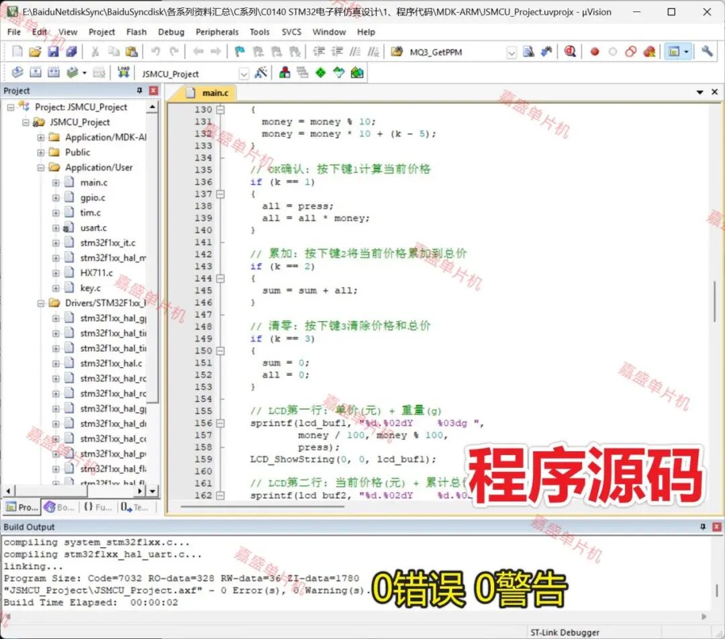The width and height of the screenshot is (725, 639).
Task: Start the debug session with the magnifier icon
Action: tap(570, 51)
